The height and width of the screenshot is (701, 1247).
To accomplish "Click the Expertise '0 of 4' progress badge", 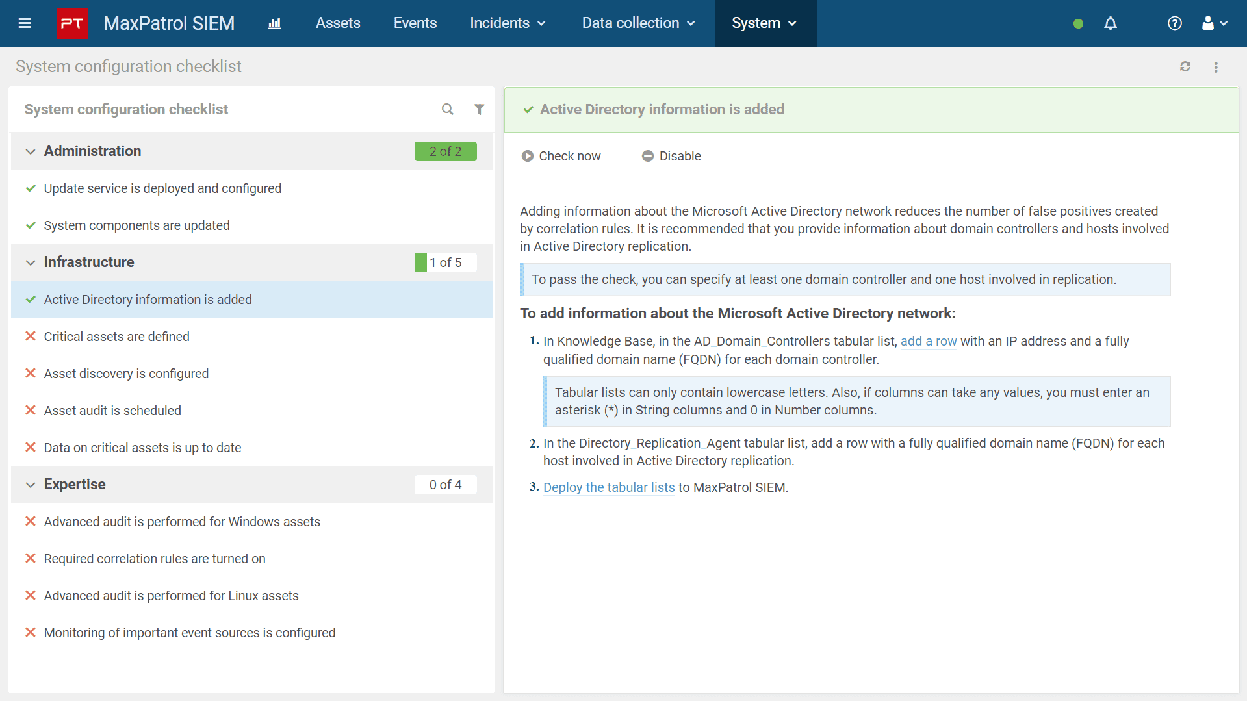I will (446, 485).
